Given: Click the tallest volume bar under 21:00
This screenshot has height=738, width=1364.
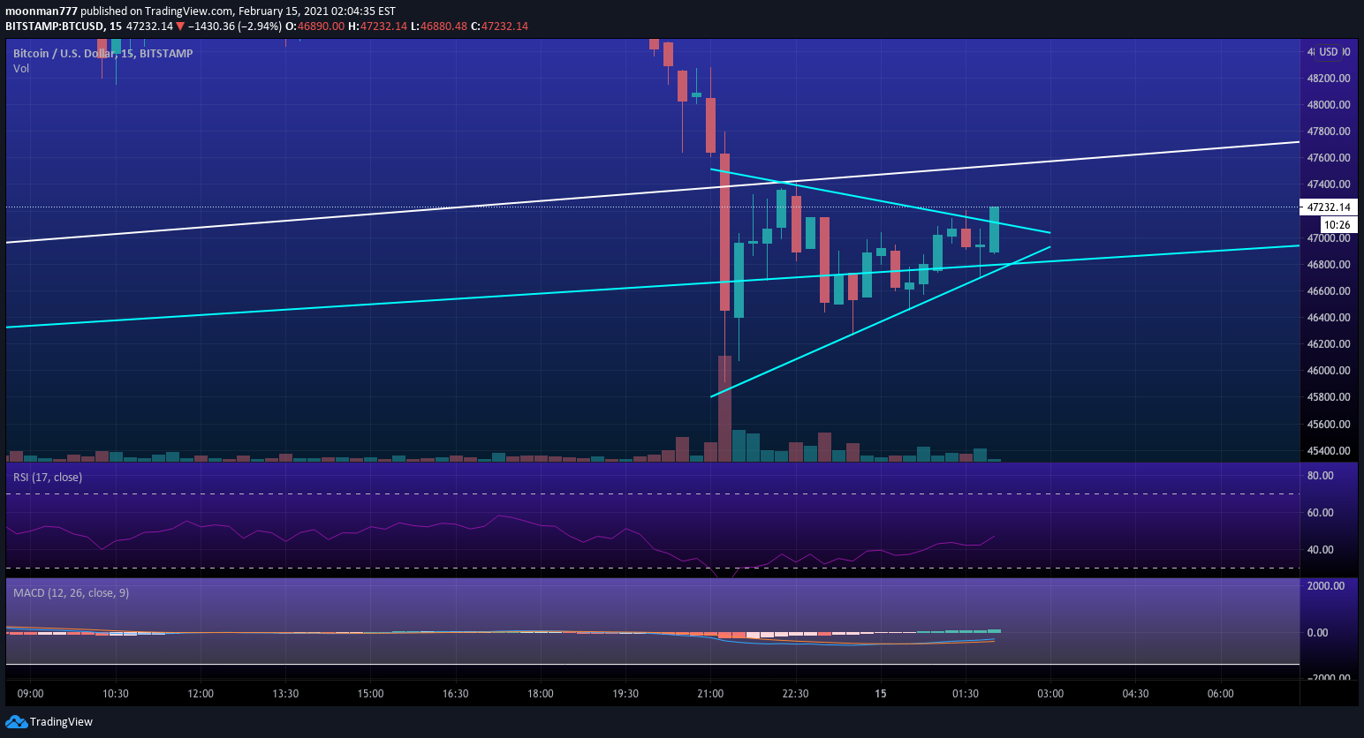Looking at the screenshot, I should click(x=724, y=408).
